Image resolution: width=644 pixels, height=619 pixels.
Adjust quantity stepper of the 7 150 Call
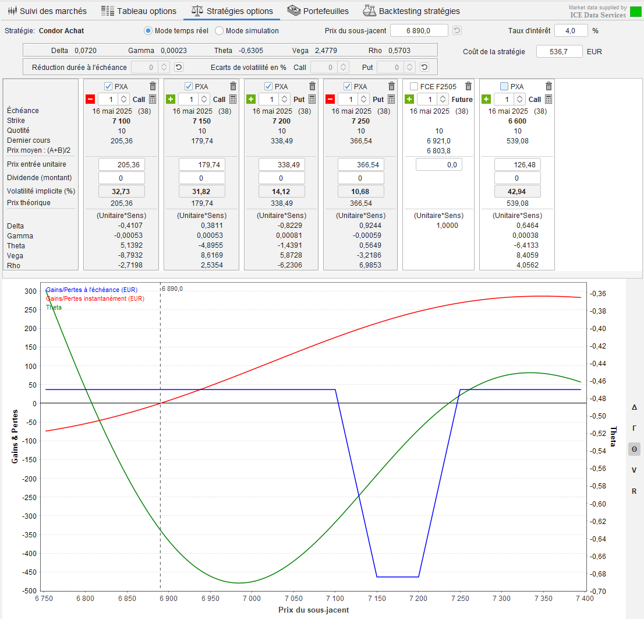[x=204, y=99]
